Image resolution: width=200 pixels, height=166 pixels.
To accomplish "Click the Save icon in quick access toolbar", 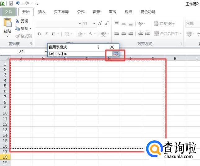I will (11, 3).
